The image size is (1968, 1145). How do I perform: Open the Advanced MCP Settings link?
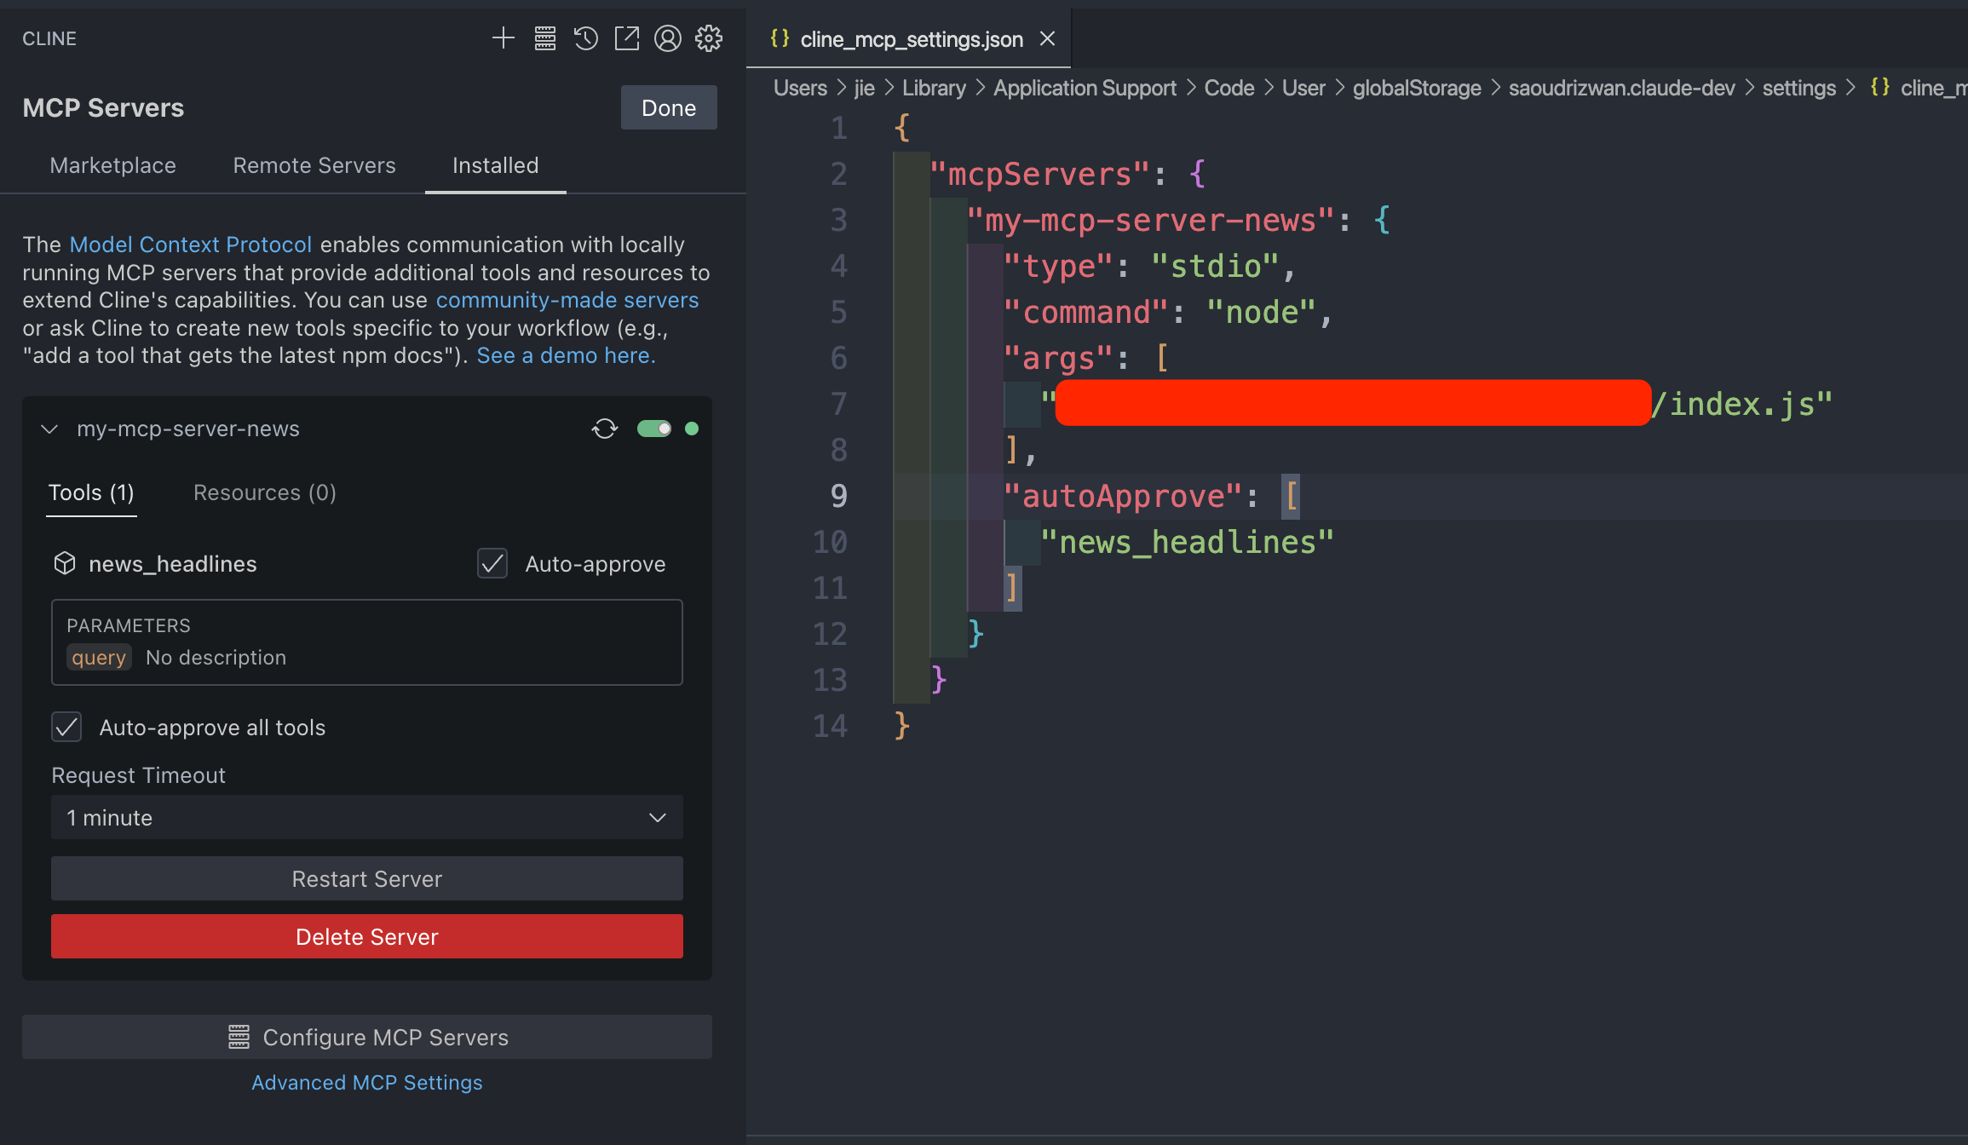pyautogui.click(x=366, y=1082)
